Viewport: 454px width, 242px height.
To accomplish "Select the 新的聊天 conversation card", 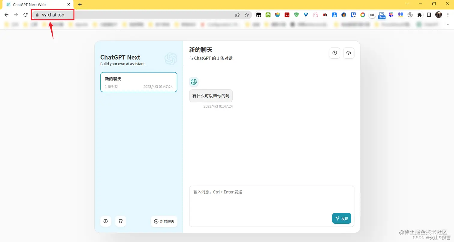I will pyautogui.click(x=139, y=82).
